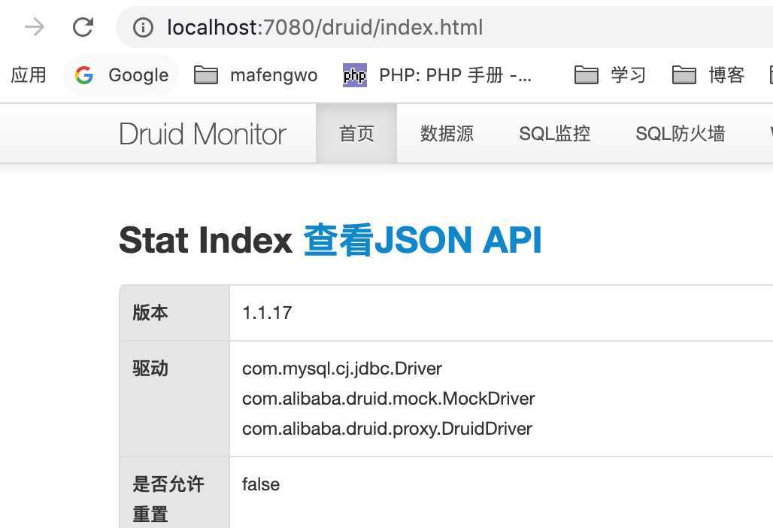Reload the page with refresh icon
Image resolution: width=773 pixels, height=528 pixels.
pos(83,26)
